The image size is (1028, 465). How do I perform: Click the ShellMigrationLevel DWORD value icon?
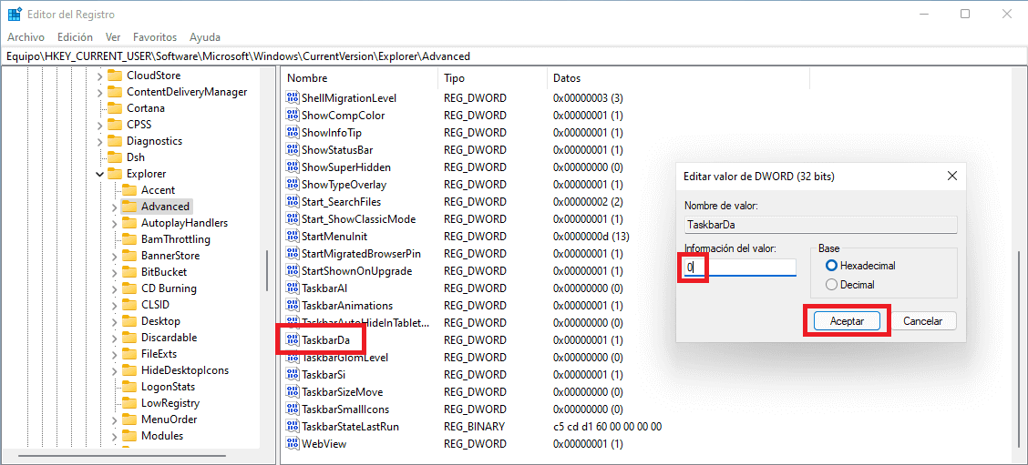point(293,98)
